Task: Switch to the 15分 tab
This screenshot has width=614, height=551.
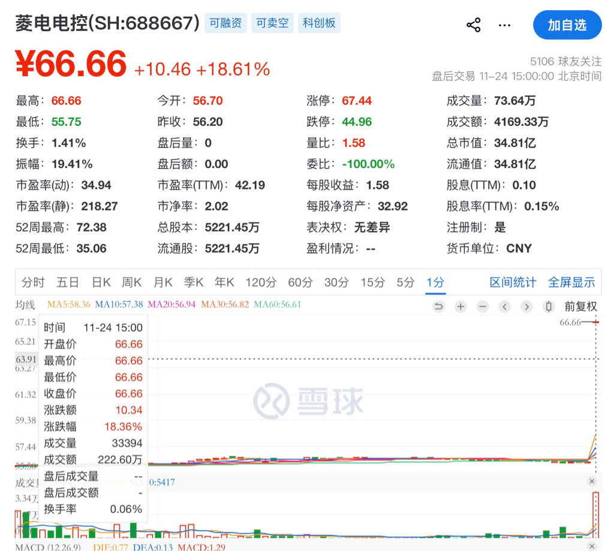Action: point(373,282)
